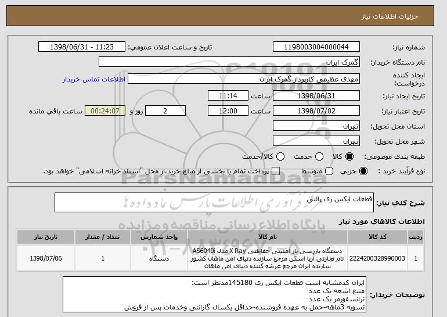Click the توضیحات خریدار label
Viewport: 447px width, 317px height.
tap(398, 295)
